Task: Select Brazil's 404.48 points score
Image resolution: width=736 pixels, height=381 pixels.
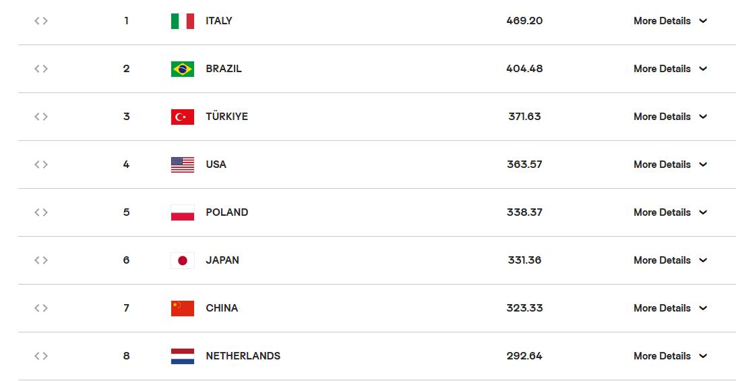Action: pos(524,69)
